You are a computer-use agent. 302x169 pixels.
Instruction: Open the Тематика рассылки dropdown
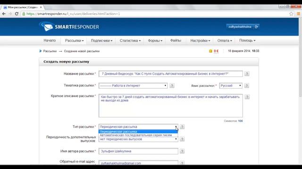133,85
